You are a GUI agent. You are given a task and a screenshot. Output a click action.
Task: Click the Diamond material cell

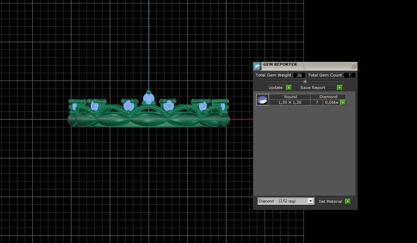pyautogui.click(x=328, y=97)
